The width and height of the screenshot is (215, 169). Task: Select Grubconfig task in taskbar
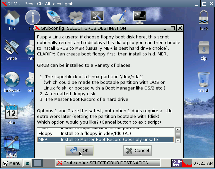(x=108, y=163)
